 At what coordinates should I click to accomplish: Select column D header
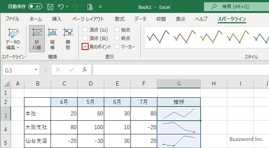coord(91,84)
